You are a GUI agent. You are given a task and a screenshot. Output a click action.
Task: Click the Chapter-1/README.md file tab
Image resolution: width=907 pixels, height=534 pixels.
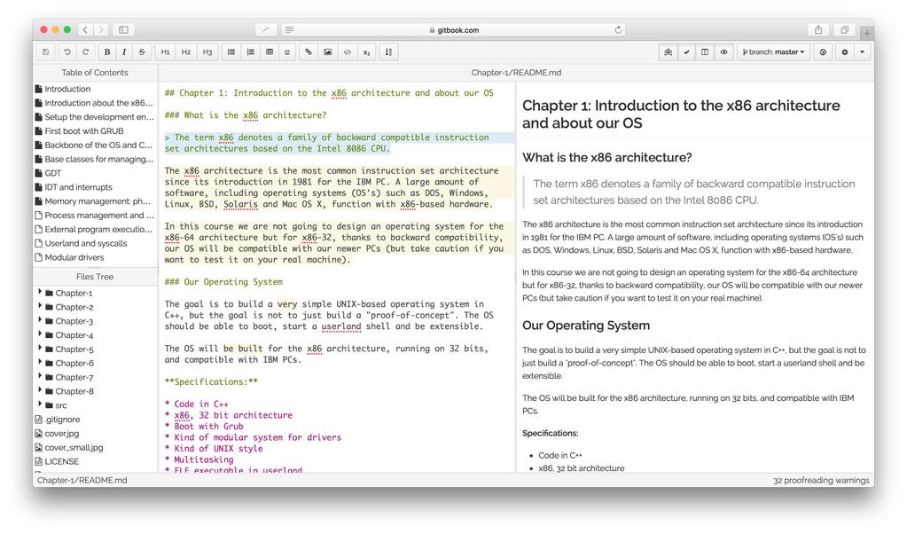tap(516, 73)
